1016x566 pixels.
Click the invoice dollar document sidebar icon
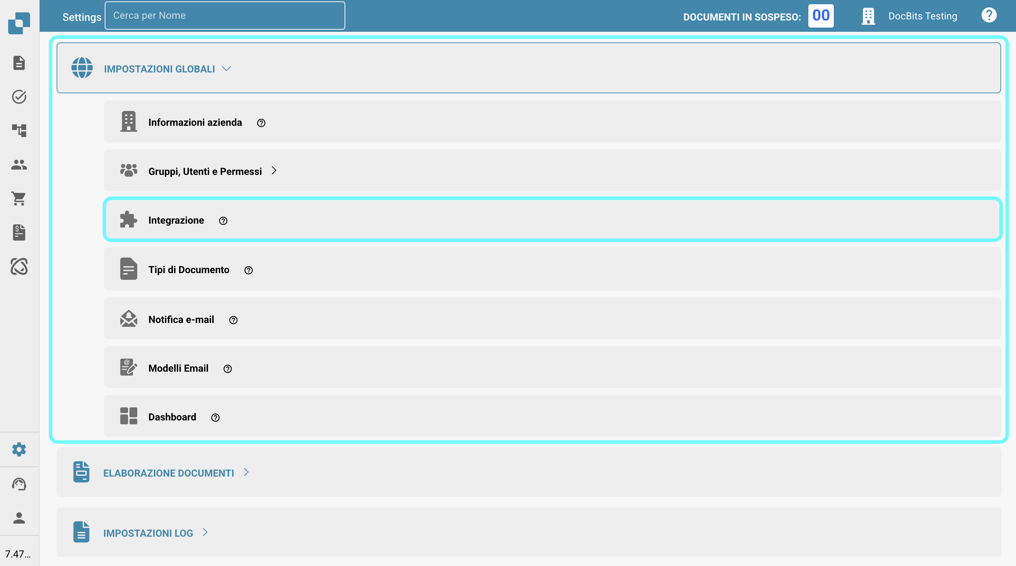19,232
